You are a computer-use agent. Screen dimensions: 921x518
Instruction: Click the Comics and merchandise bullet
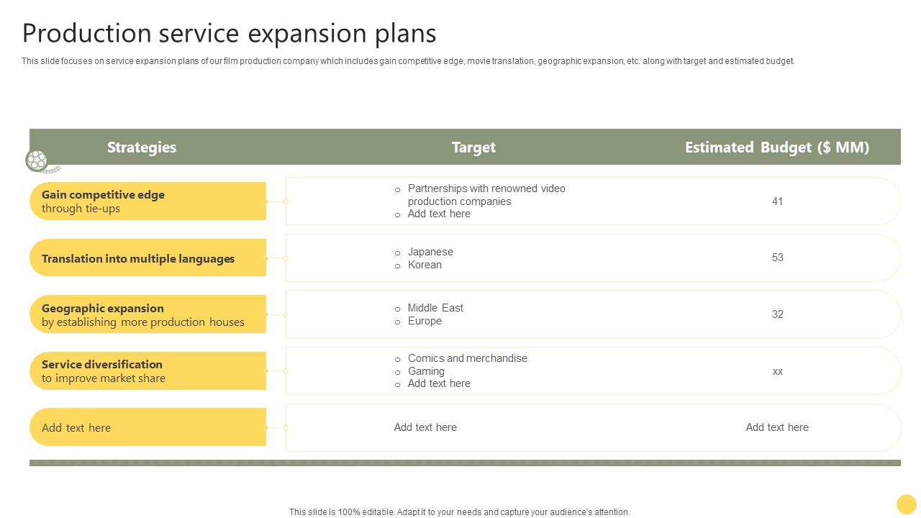(468, 358)
